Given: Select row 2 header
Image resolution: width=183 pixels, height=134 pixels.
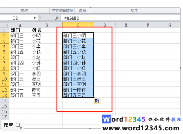Looking at the screenshot, I should pos(5,36).
